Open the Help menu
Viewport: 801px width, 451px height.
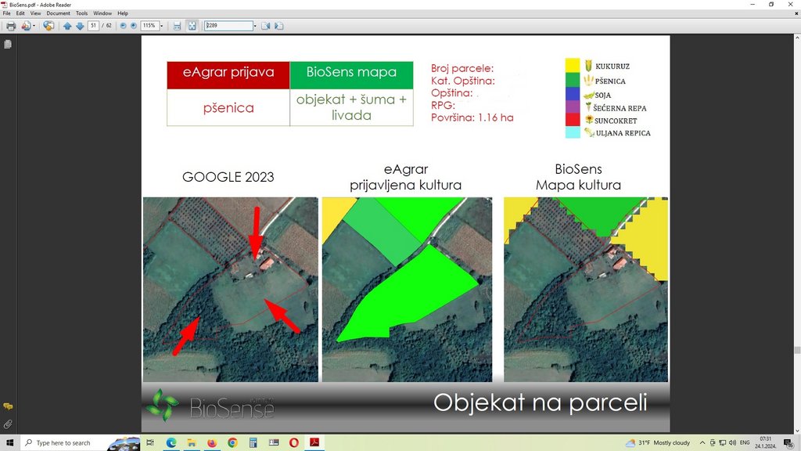click(x=123, y=13)
